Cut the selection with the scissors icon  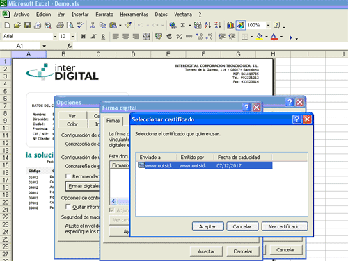pos(93,25)
